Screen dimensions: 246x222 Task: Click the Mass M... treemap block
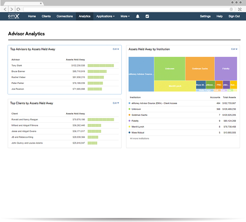point(201,85)
